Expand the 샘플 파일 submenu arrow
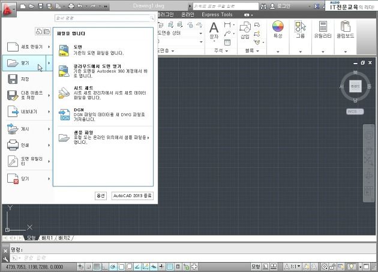The width and height of the screenshot is (378, 272). (148, 138)
